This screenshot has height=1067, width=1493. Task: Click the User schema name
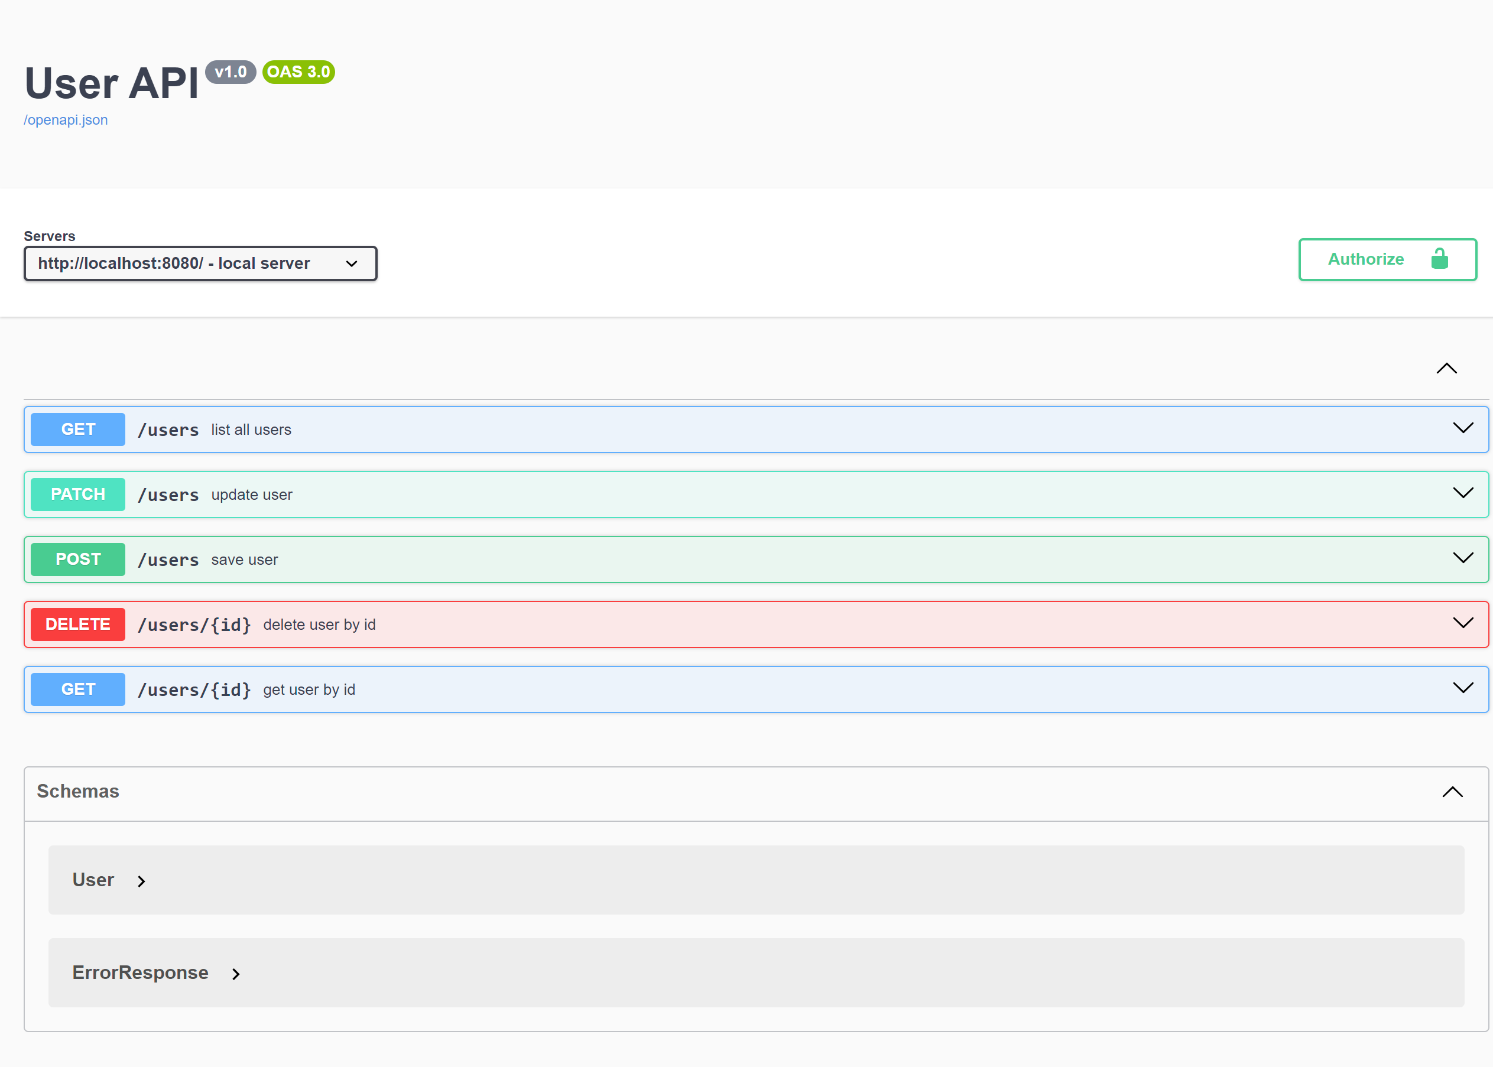coord(93,880)
